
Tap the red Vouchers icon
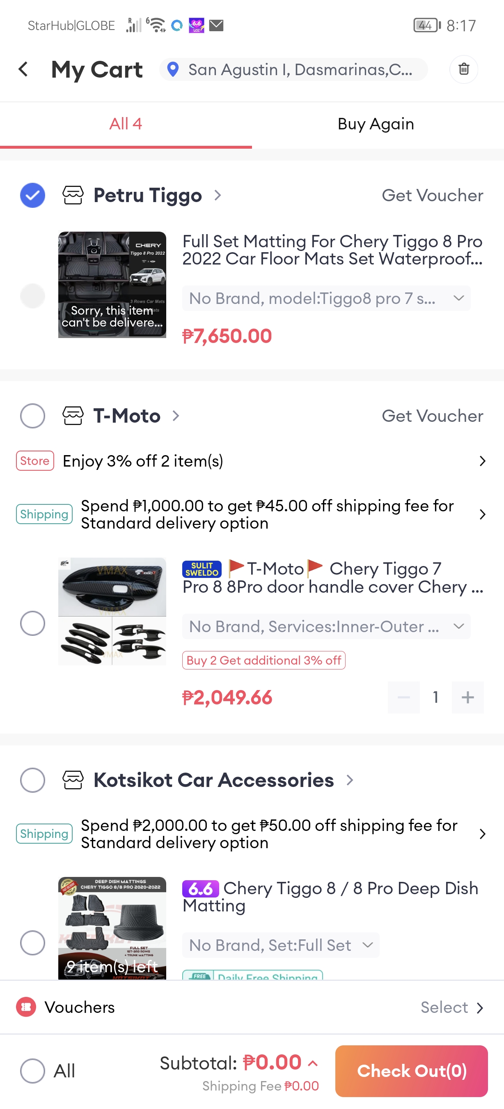tap(26, 1007)
